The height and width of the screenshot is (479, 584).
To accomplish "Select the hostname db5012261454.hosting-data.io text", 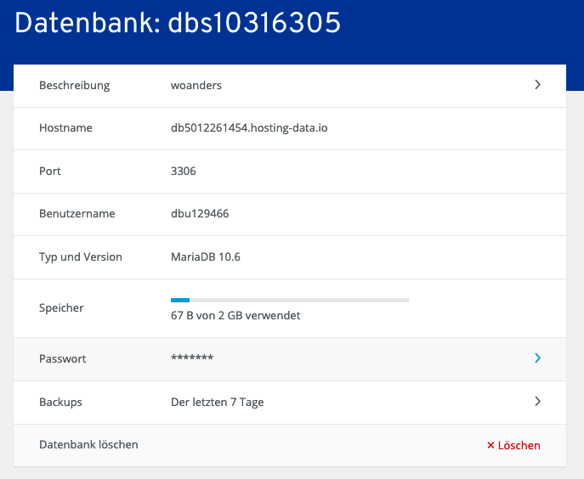I will click(x=249, y=128).
